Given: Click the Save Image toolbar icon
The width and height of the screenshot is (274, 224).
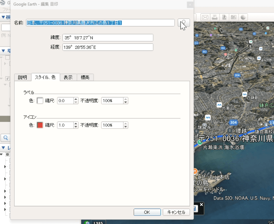Looking at the screenshot, I should point(224,17).
